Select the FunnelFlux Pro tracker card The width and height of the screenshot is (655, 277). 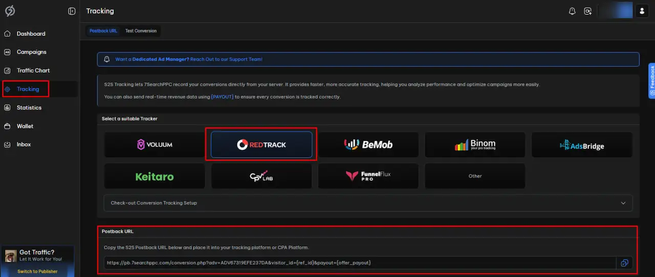368,176
